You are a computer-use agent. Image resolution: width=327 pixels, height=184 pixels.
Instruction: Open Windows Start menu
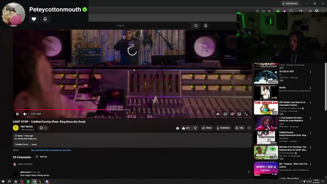3,182
